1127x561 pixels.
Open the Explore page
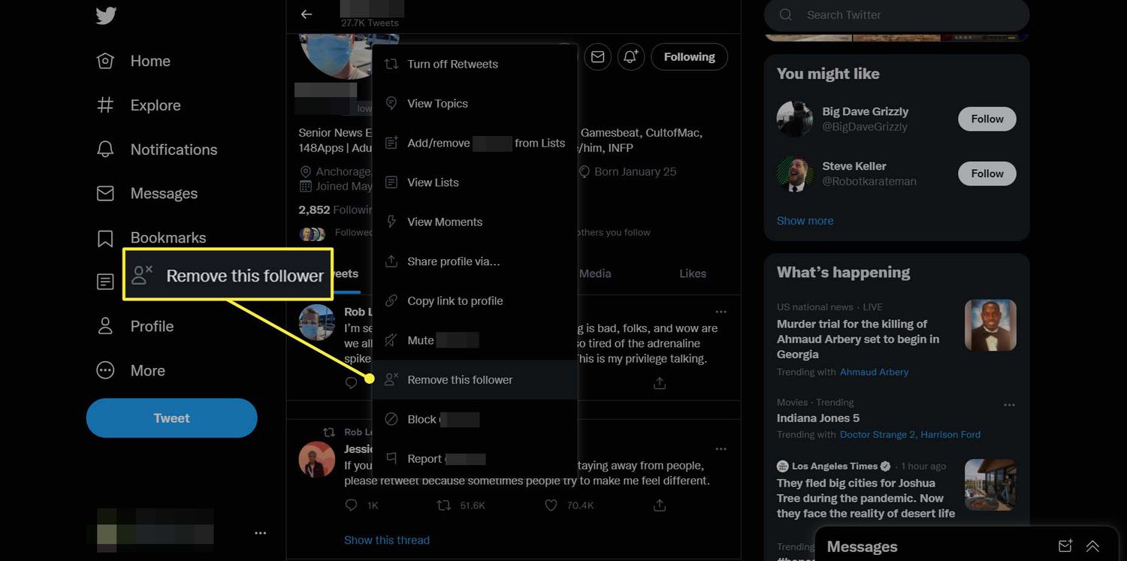pyautogui.click(x=155, y=105)
